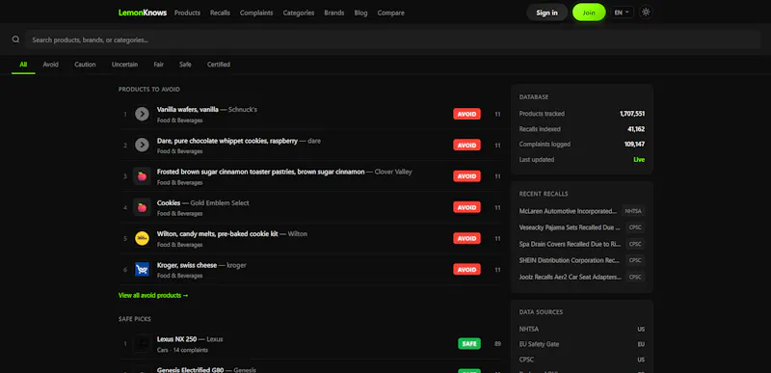Click the LemonKnows logo
The width and height of the screenshot is (771, 373).
pos(143,13)
